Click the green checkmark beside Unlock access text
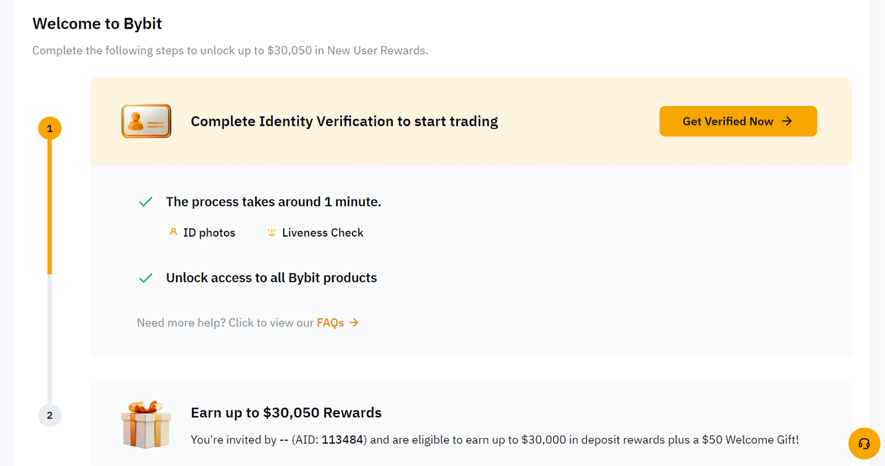 145,277
